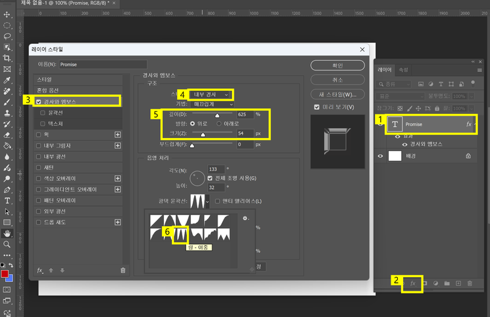Open the 매끄럽게 technique dropdown
The height and width of the screenshot is (317, 490).
212,105
